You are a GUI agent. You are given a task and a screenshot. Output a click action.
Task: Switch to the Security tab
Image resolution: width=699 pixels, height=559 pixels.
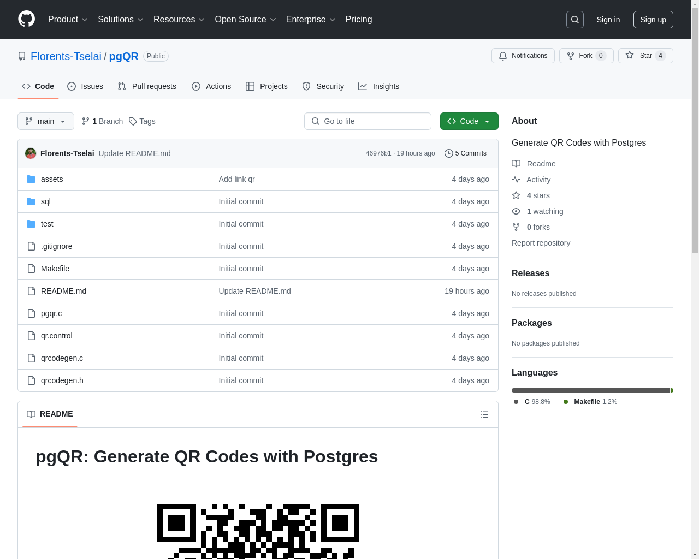(x=323, y=86)
